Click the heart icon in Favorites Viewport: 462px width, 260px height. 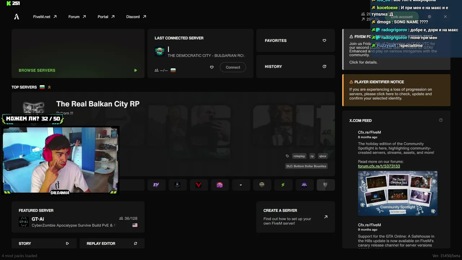pyautogui.click(x=324, y=40)
